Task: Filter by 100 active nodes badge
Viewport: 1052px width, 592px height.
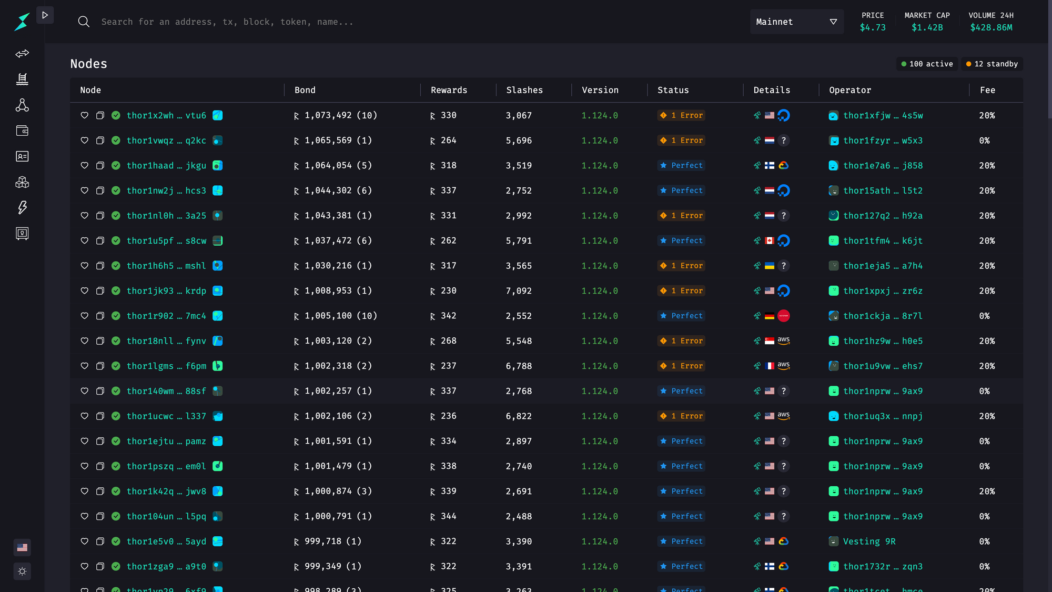Action: coord(927,64)
